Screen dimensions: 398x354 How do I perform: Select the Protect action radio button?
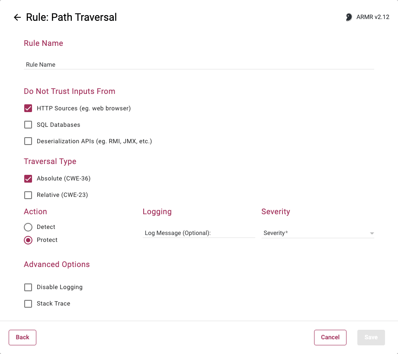(x=28, y=240)
